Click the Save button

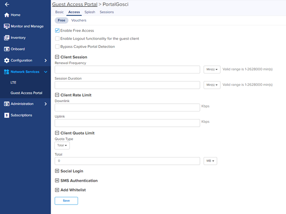tap(66, 201)
